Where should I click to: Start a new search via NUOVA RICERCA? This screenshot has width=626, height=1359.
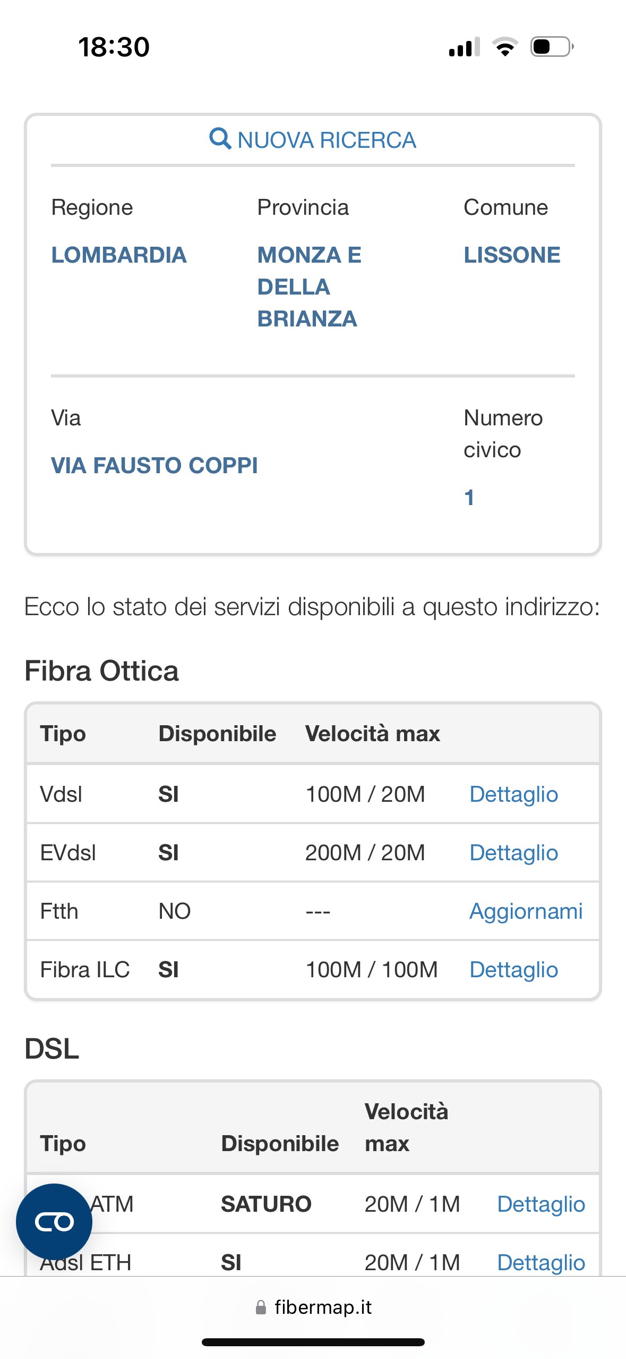pos(326,140)
